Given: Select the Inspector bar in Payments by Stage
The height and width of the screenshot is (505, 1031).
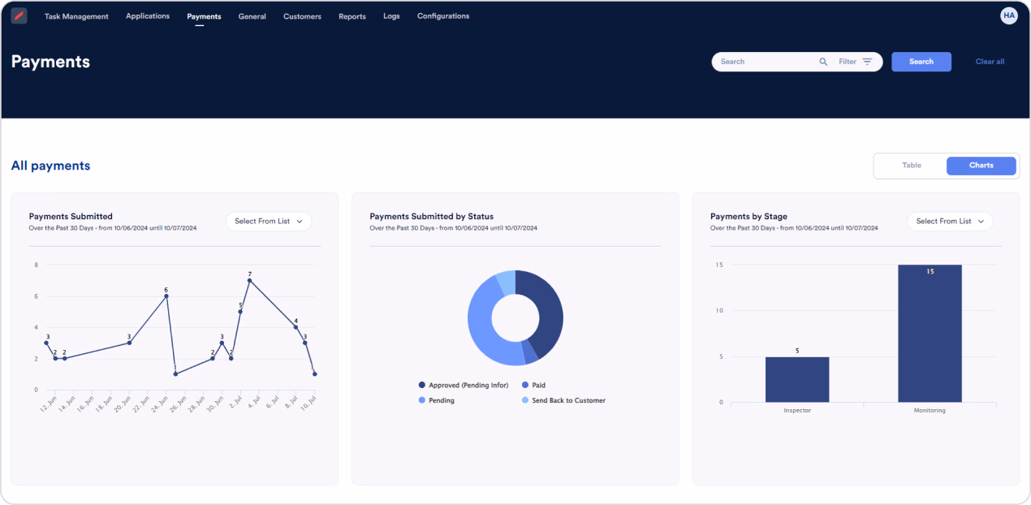Looking at the screenshot, I should tap(797, 382).
